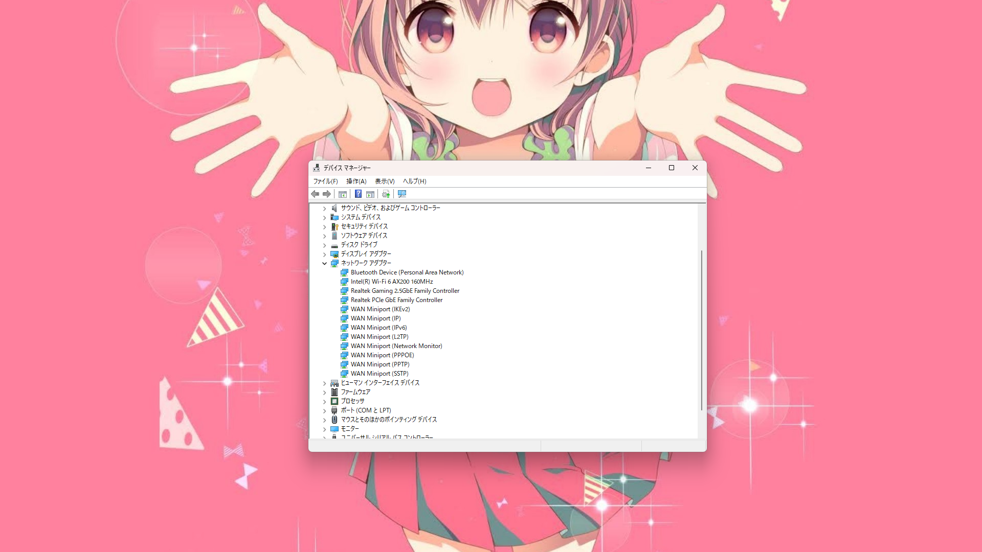Select the folder icon for システム デバイス
This screenshot has height=552, width=982.
[334, 217]
